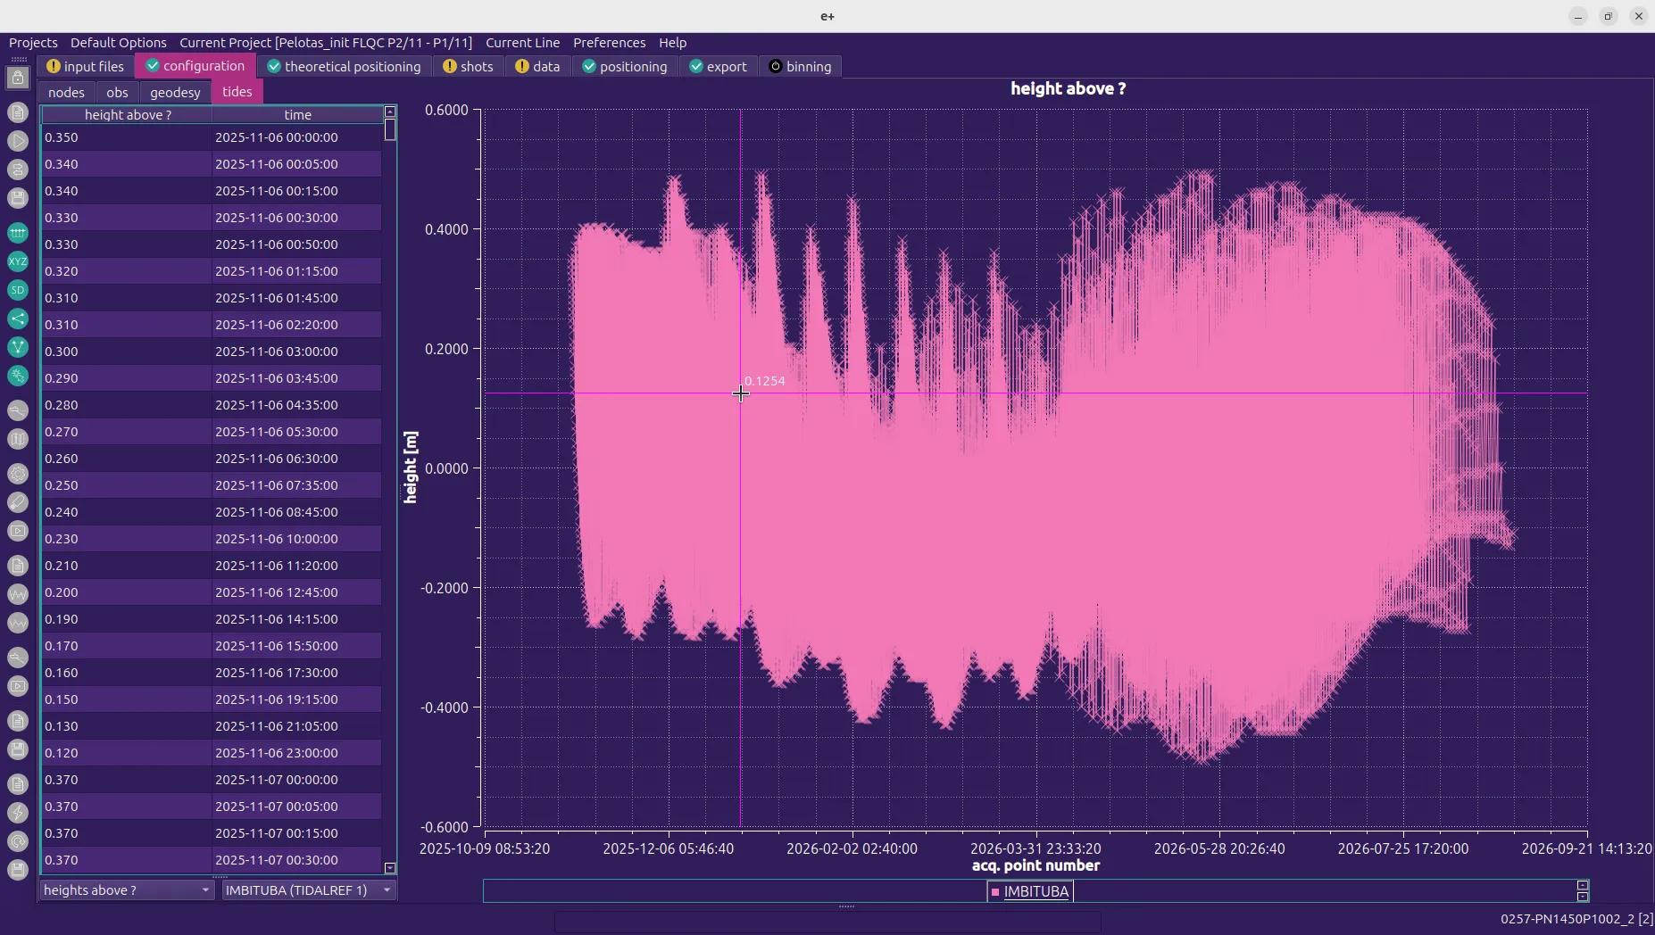
Task: Toggle IMBITUBA series visibility in legend
Action: pyautogui.click(x=1035, y=891)
